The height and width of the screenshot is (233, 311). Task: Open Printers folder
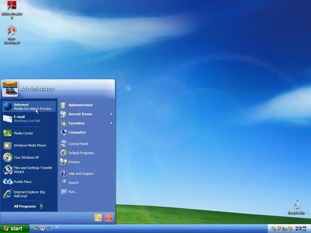point(87,162)
